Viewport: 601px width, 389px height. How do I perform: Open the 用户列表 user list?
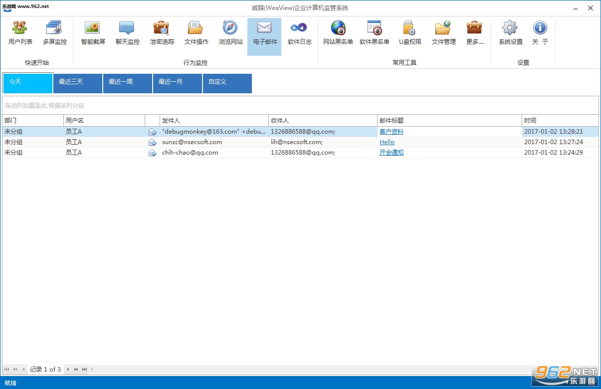20,33
